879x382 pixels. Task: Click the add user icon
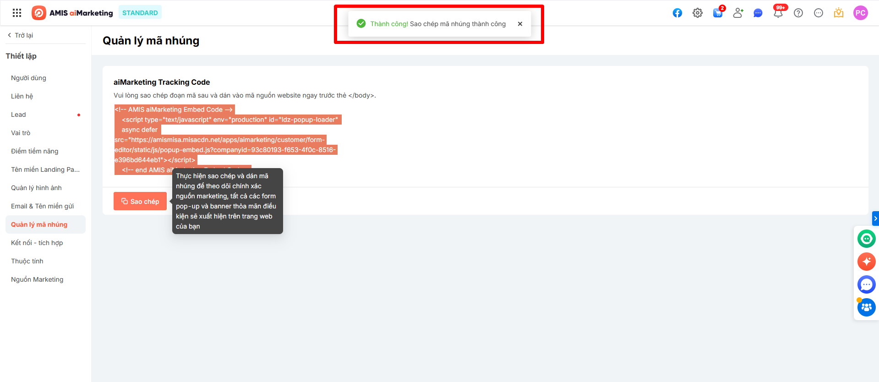pos(737,13)
